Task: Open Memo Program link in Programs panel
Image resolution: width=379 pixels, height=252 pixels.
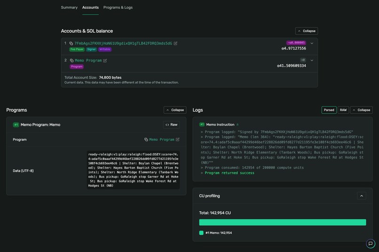Action: coord(162,140)
